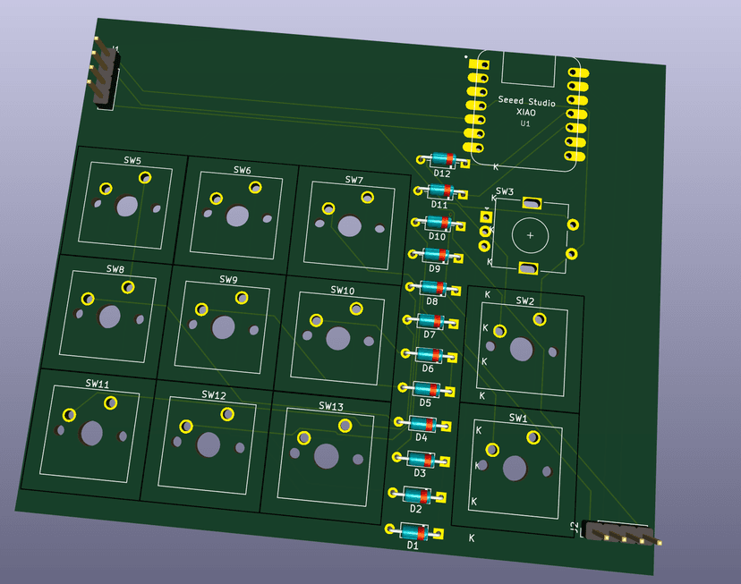
Task: Select the D6 diode body
Action: click(x=429, y=355)
